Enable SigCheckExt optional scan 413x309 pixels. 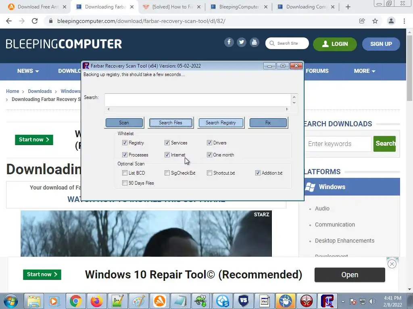(167, 173)
